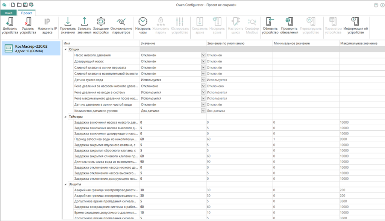Click the Calibrate device icon

pos(180,21)
